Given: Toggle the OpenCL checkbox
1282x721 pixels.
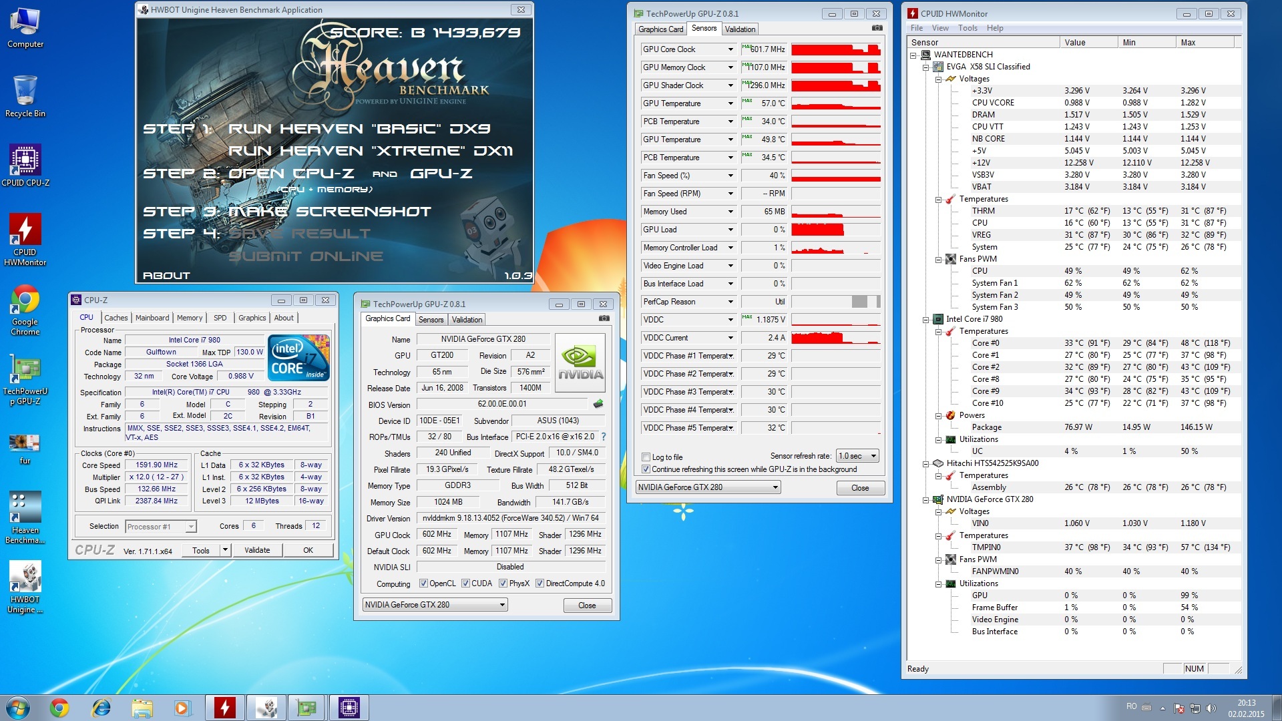Looking at the screenshot, I should click(x=423, y=583).
